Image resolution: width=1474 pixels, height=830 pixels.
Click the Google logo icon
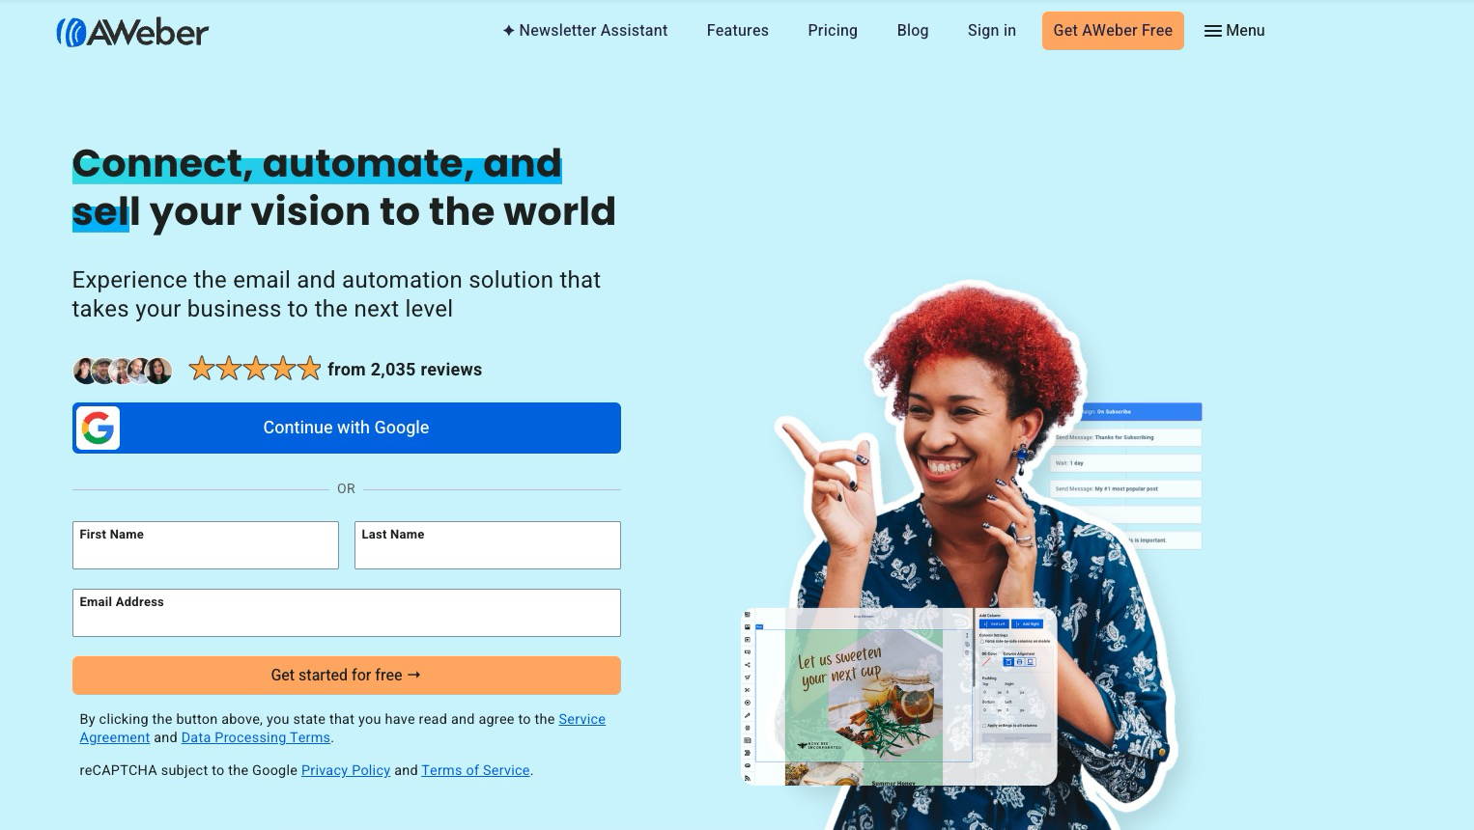pyautogui.click(x=98, y=428)
